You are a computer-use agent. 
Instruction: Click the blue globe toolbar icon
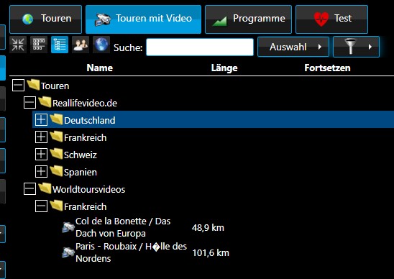click(x=101, y=45)
